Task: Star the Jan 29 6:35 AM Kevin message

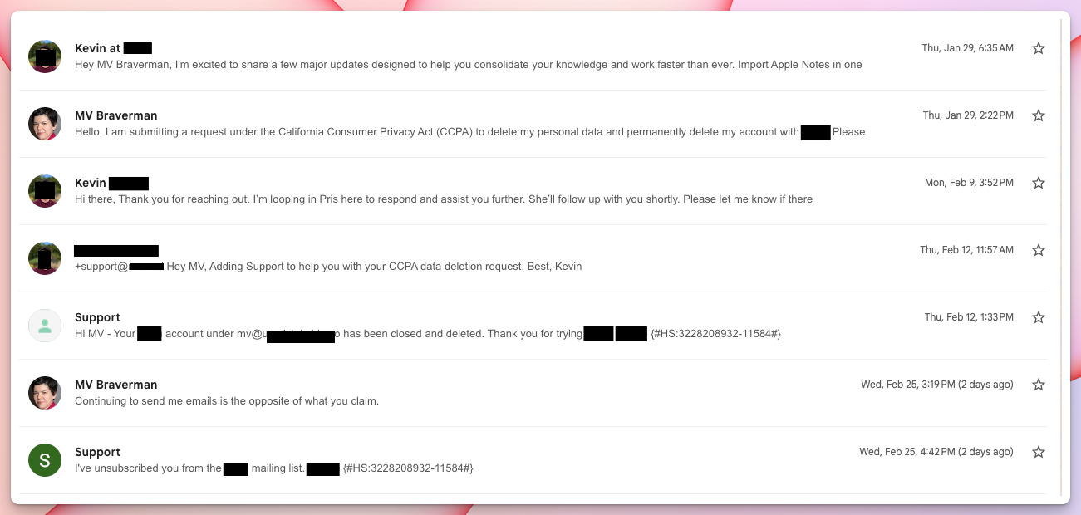Action: pos(1038,48)
